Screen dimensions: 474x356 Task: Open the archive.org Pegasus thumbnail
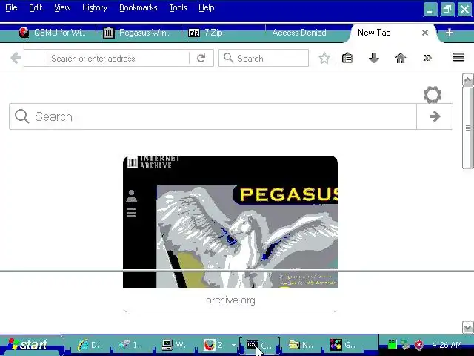[x=230, y=222]
